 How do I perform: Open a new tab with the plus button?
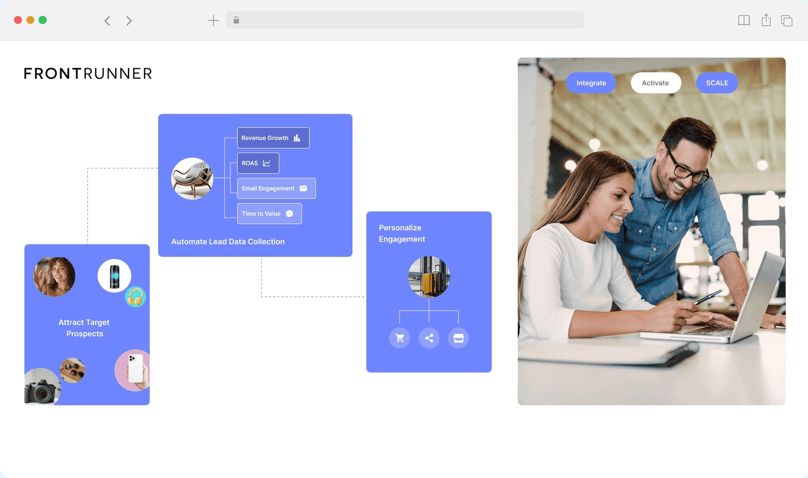pyautogui.click(x=213, y=20)
